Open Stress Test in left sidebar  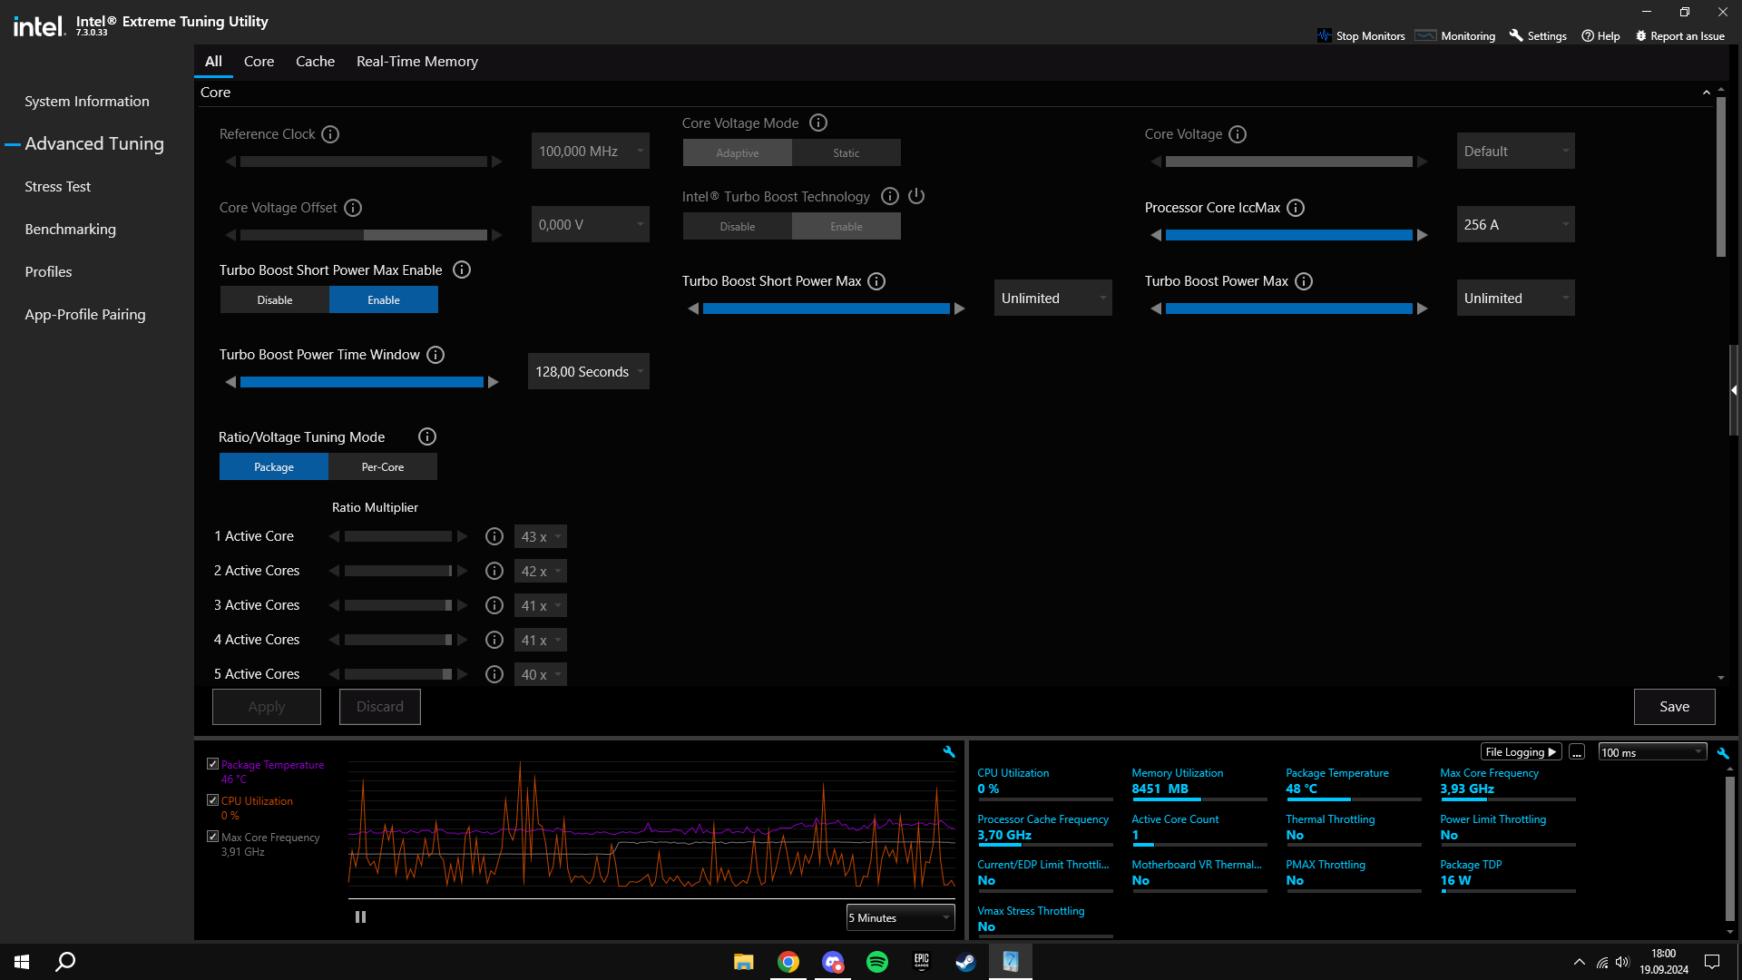57,187
